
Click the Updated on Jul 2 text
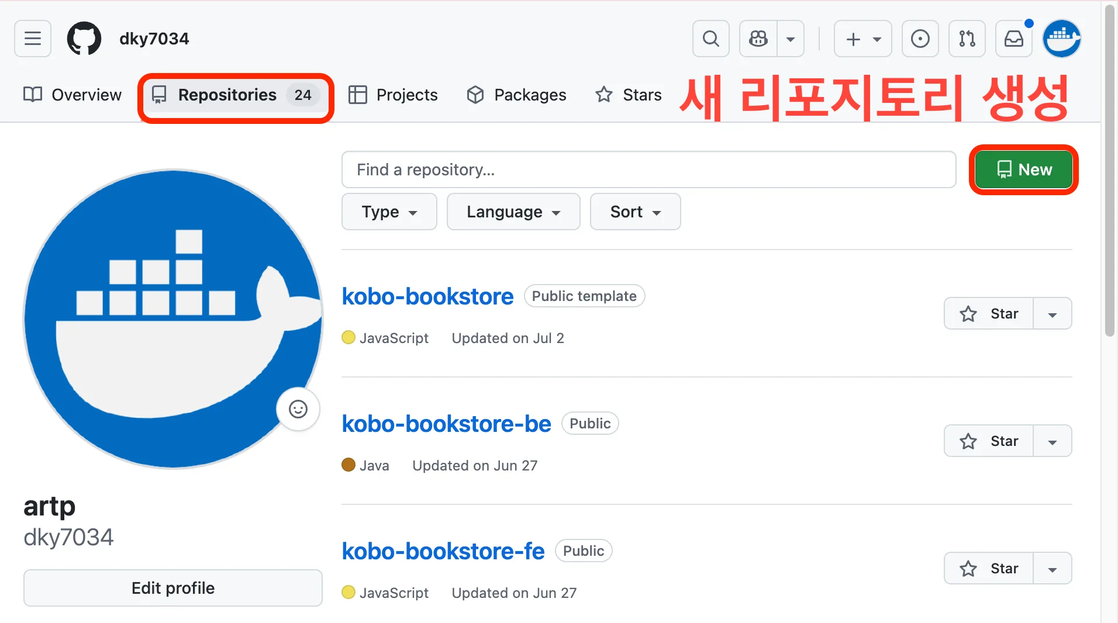point(508,338)
